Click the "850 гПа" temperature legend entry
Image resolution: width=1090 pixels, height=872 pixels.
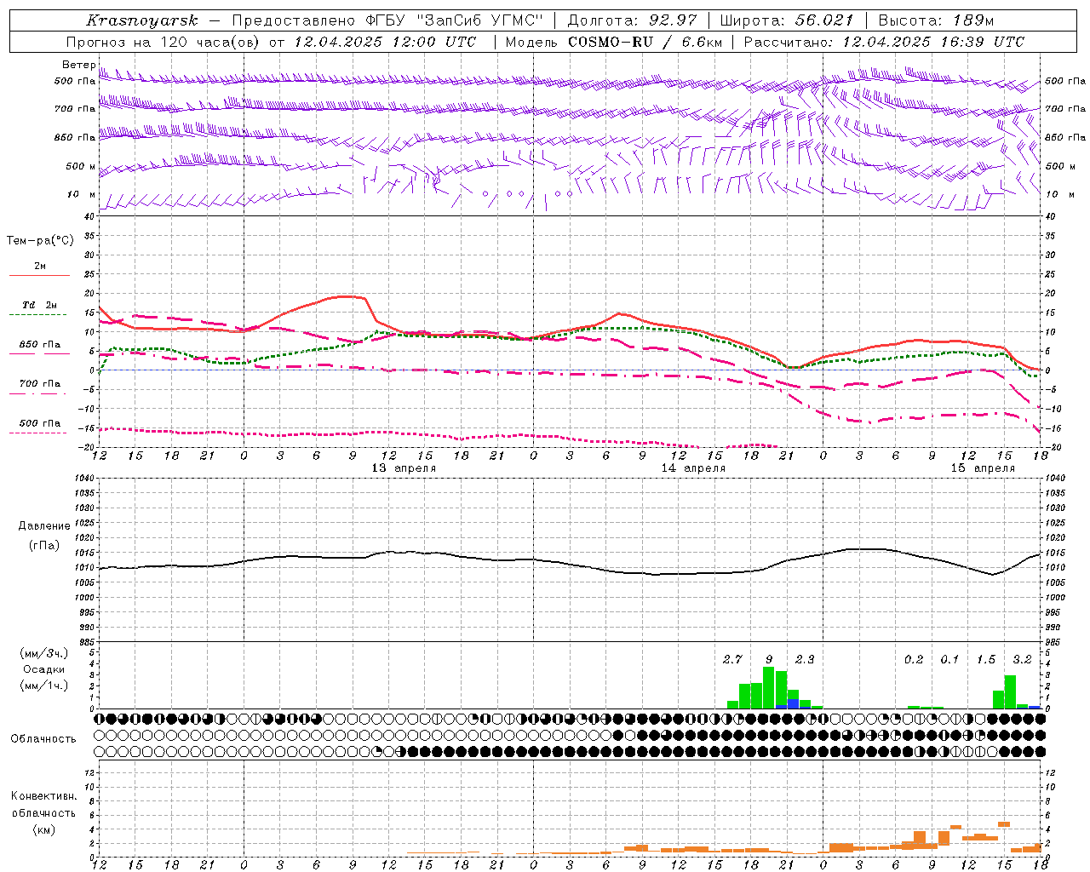pos(40,345)
